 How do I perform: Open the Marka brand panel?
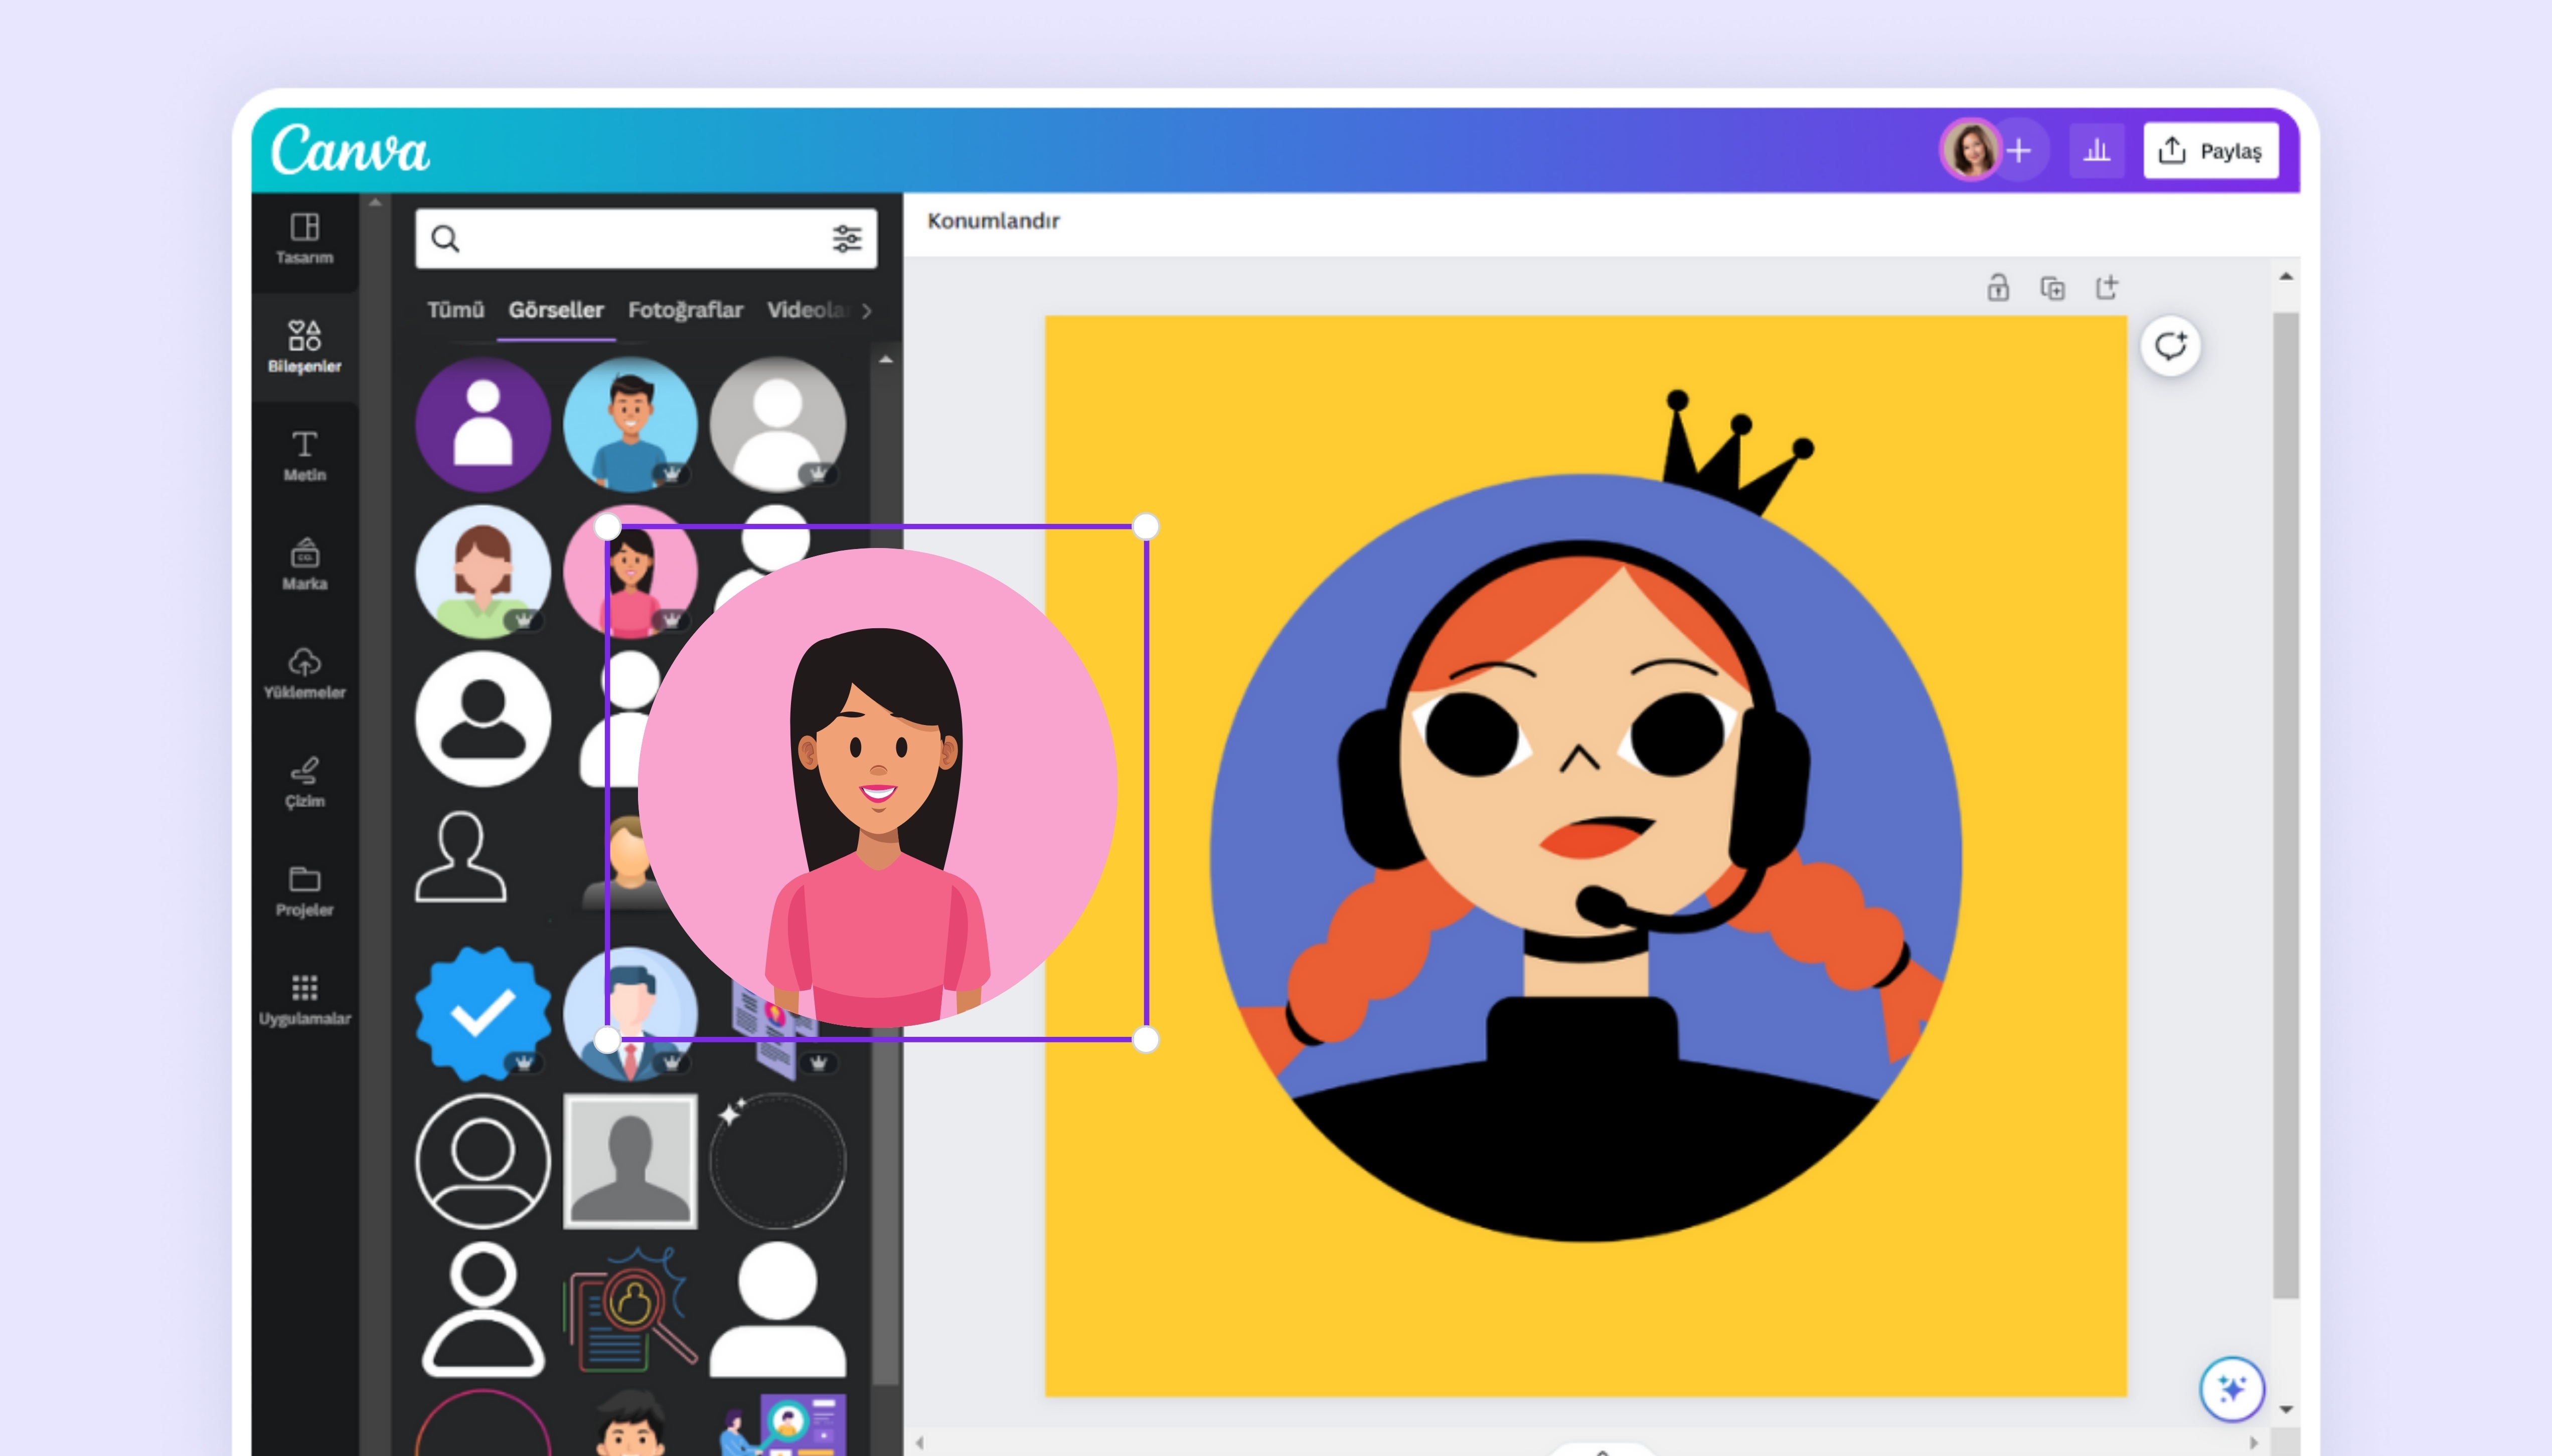click(304, 564)
